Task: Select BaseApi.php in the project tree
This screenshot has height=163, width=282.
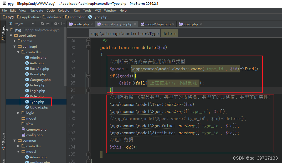Action: [x=37, y=69]
